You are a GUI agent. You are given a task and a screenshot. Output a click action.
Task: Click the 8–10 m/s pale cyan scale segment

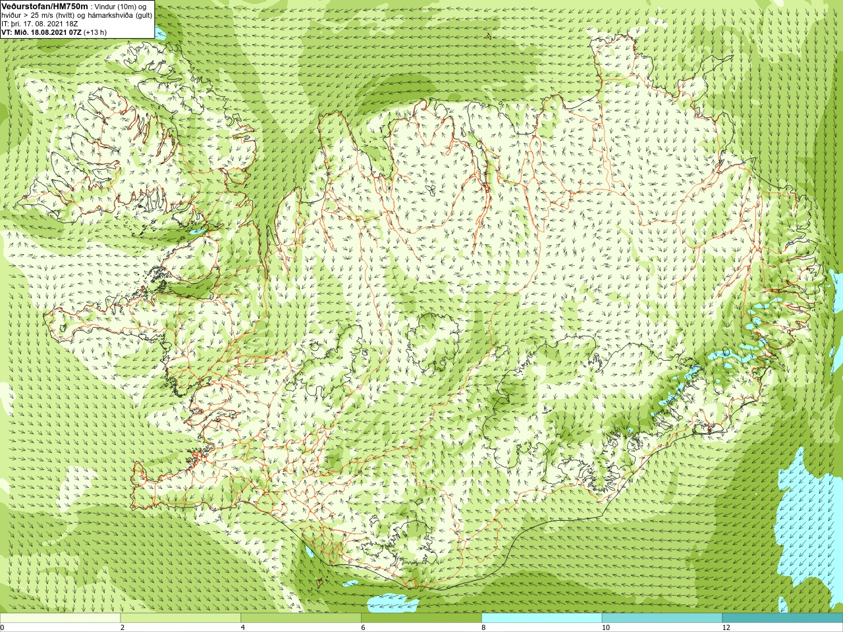pos(541,618)
